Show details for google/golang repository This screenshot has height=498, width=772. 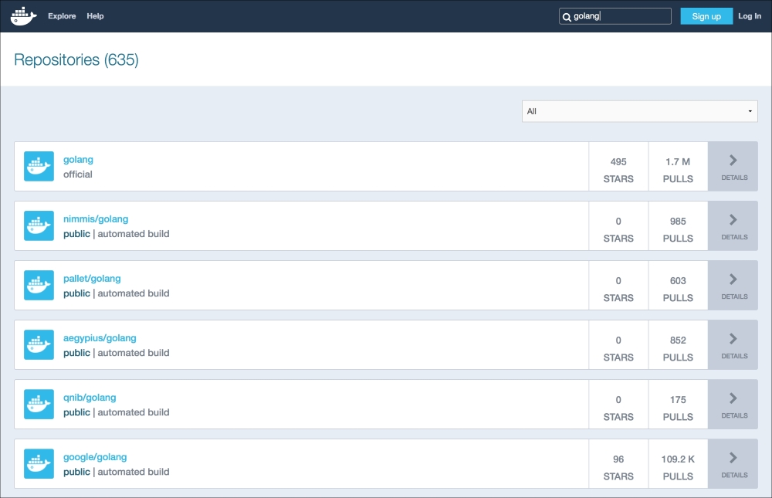click(x=733, y=464)
